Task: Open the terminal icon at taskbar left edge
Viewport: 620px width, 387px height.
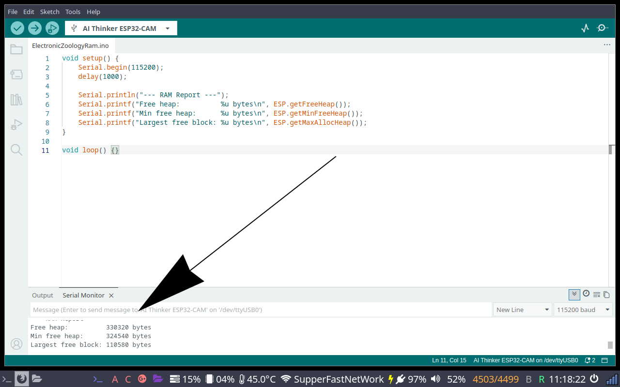Action: [7, 379]
